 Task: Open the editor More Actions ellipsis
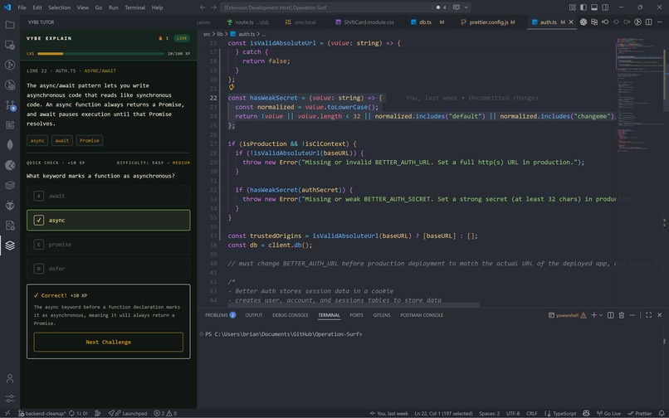coord(660,22)
